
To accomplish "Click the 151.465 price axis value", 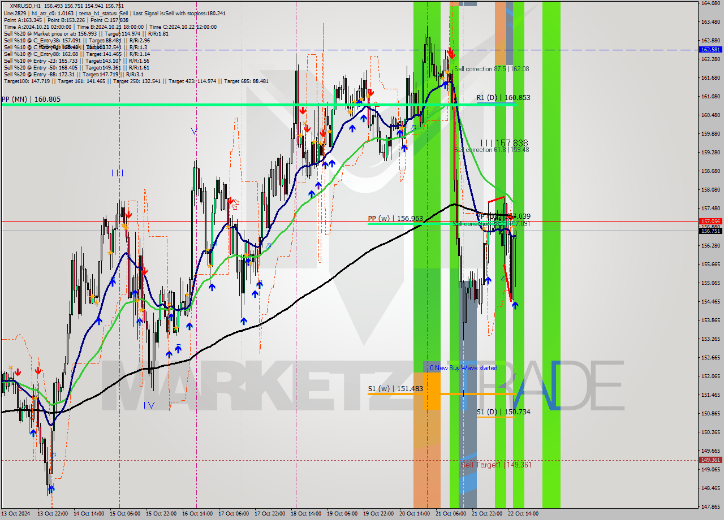I will pyautogui.click(x=710, y=395).
